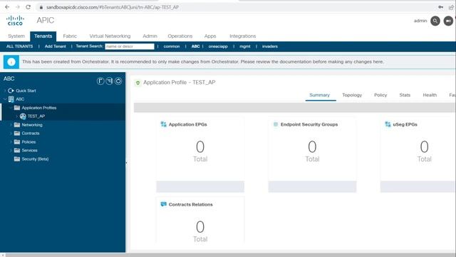
Task: Click the Security (Beta) folder icon
Action: [17, 158]
